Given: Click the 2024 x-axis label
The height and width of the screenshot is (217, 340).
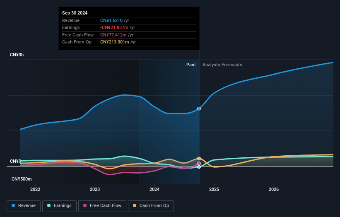Looking at the screenshot, I should click(x=154, y=189).
